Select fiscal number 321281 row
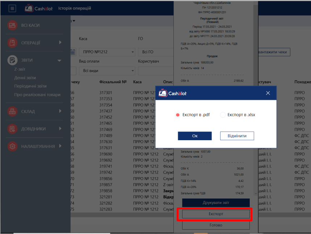Image resolution: width=311 pixels, height=234 pixels. (106, 197)
